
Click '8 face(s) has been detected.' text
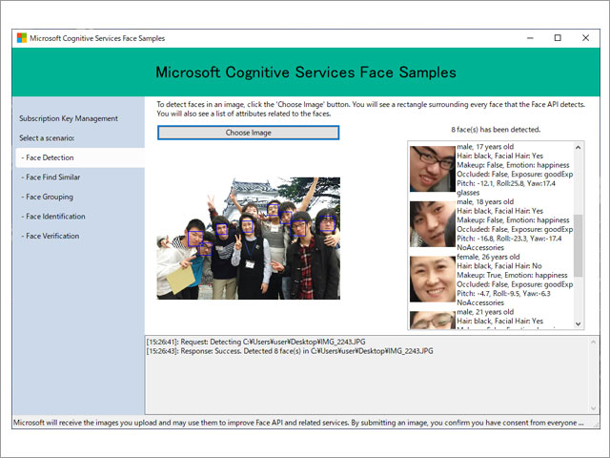pos(496,130)
